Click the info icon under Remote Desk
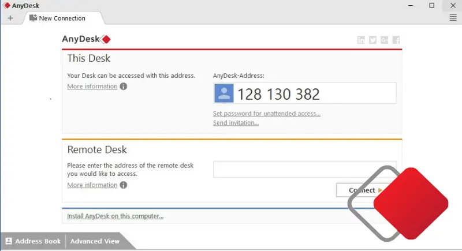This screenshot has height=251, width=462. [124, 185]
